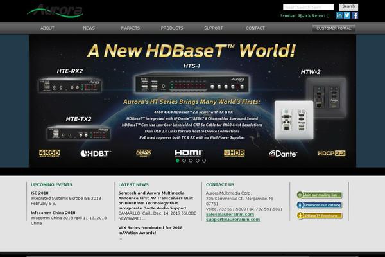Click the UPCOMING EVENTS heading
Image resolution: width=385 pixels, height=257 pixels.
click(x=51, y=184)
